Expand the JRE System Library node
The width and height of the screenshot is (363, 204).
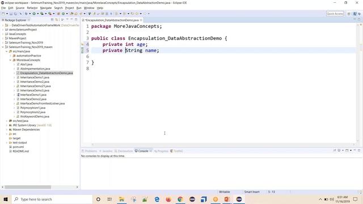(6, 125)
